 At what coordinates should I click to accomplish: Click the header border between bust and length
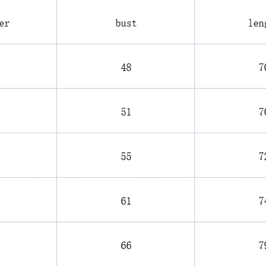pos(195,22)
